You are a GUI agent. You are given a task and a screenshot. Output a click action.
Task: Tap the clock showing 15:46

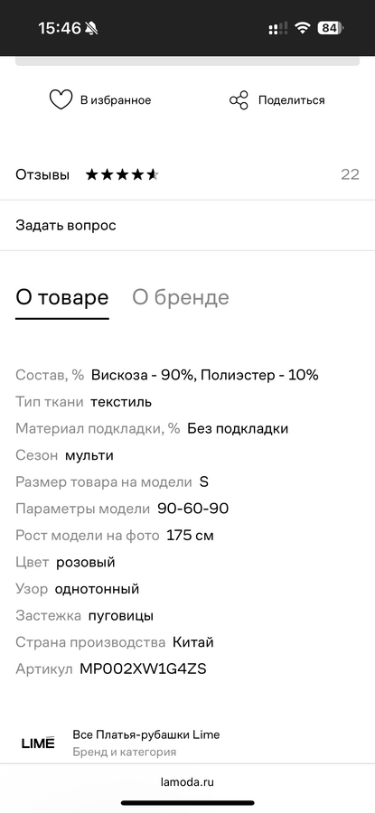59,28
